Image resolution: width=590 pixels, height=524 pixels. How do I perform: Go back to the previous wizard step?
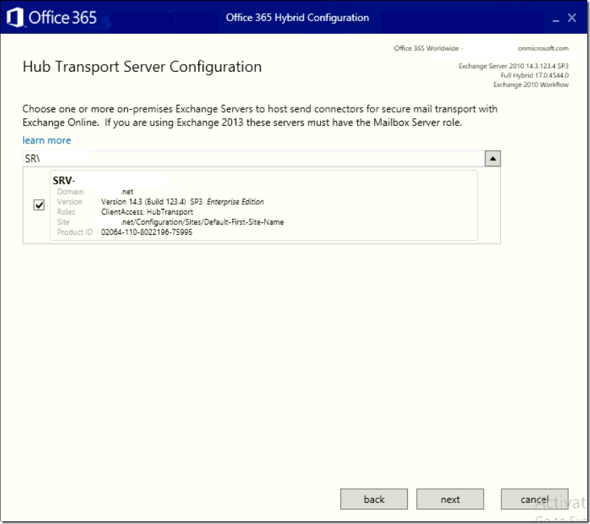tap(374, 499)
